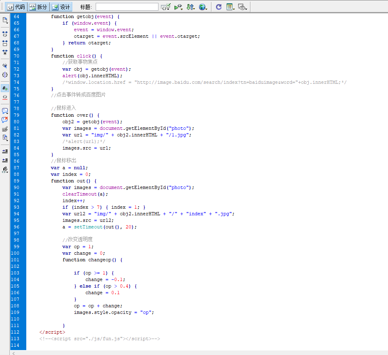Screen dimensions: 388x355
Task: Click the refresh design view icon
Action: [x=219, y=7]
